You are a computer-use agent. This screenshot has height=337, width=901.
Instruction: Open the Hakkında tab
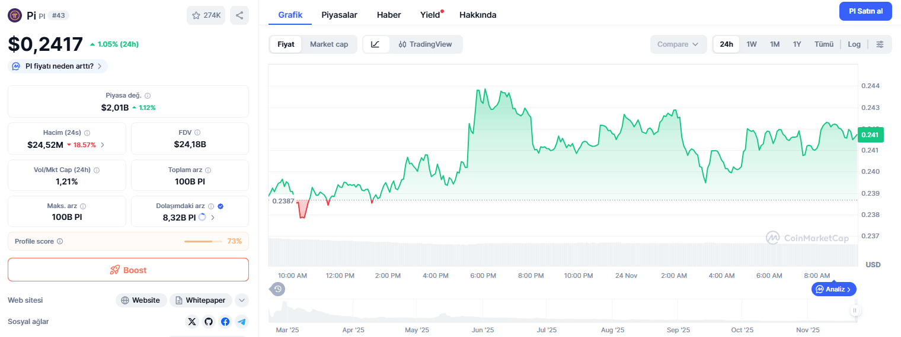pos(478,15)
